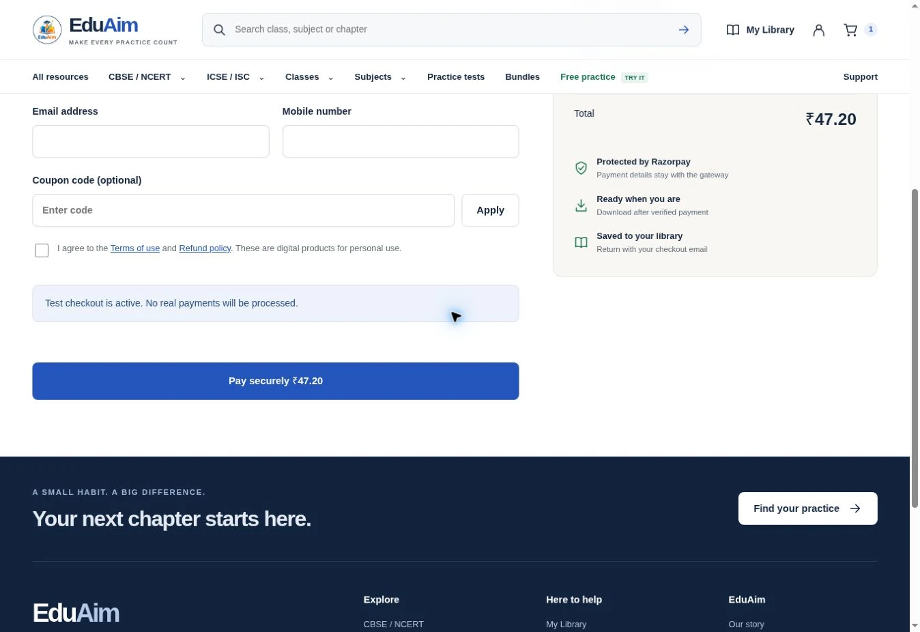Open the Subjects dropdown menu
Image resolution: width=920 pixels, height=632 pixels.
(380, 77)
